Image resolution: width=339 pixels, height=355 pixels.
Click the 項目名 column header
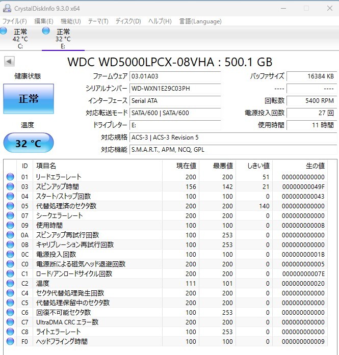(97, 166)
